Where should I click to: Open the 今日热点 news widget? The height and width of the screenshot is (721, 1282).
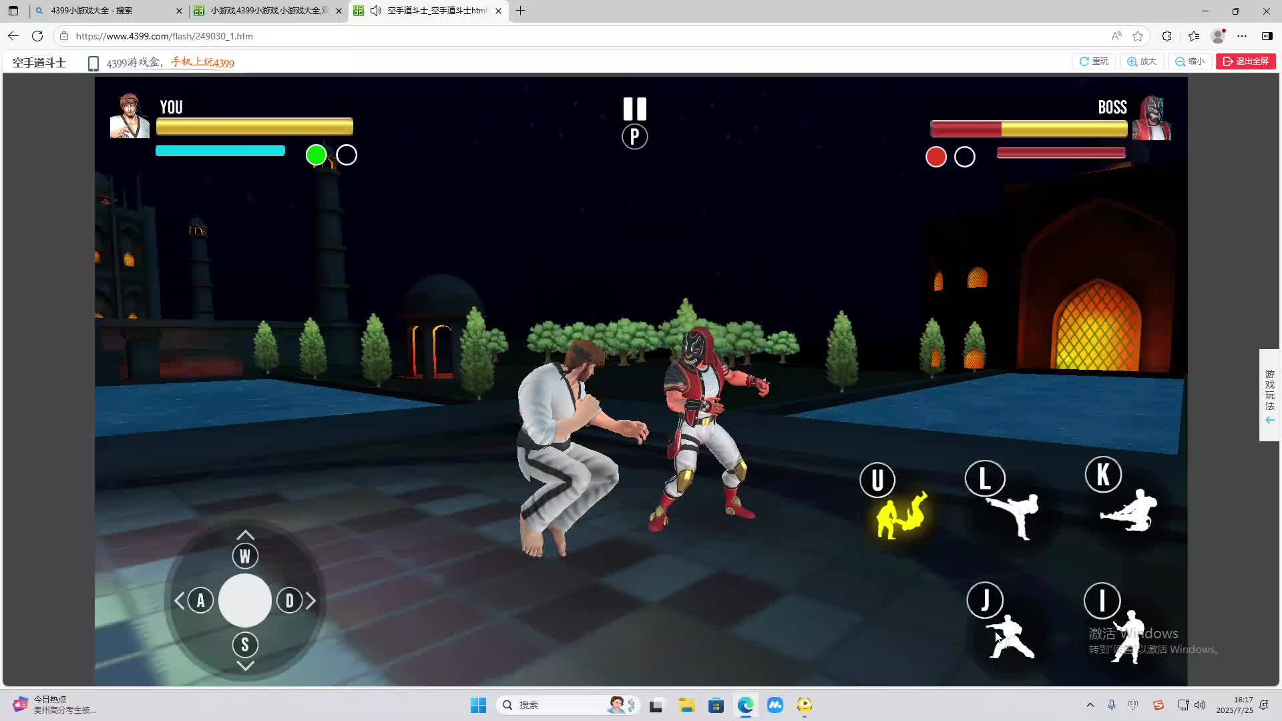(x=55, y=705)
